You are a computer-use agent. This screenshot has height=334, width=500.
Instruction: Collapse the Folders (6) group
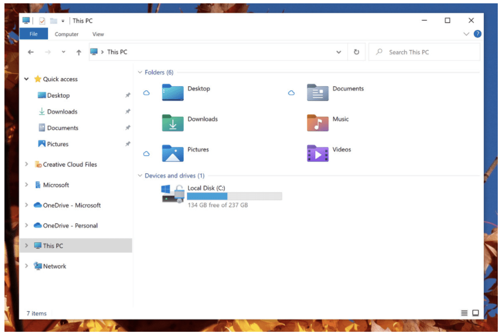click(x=140, y=72)
